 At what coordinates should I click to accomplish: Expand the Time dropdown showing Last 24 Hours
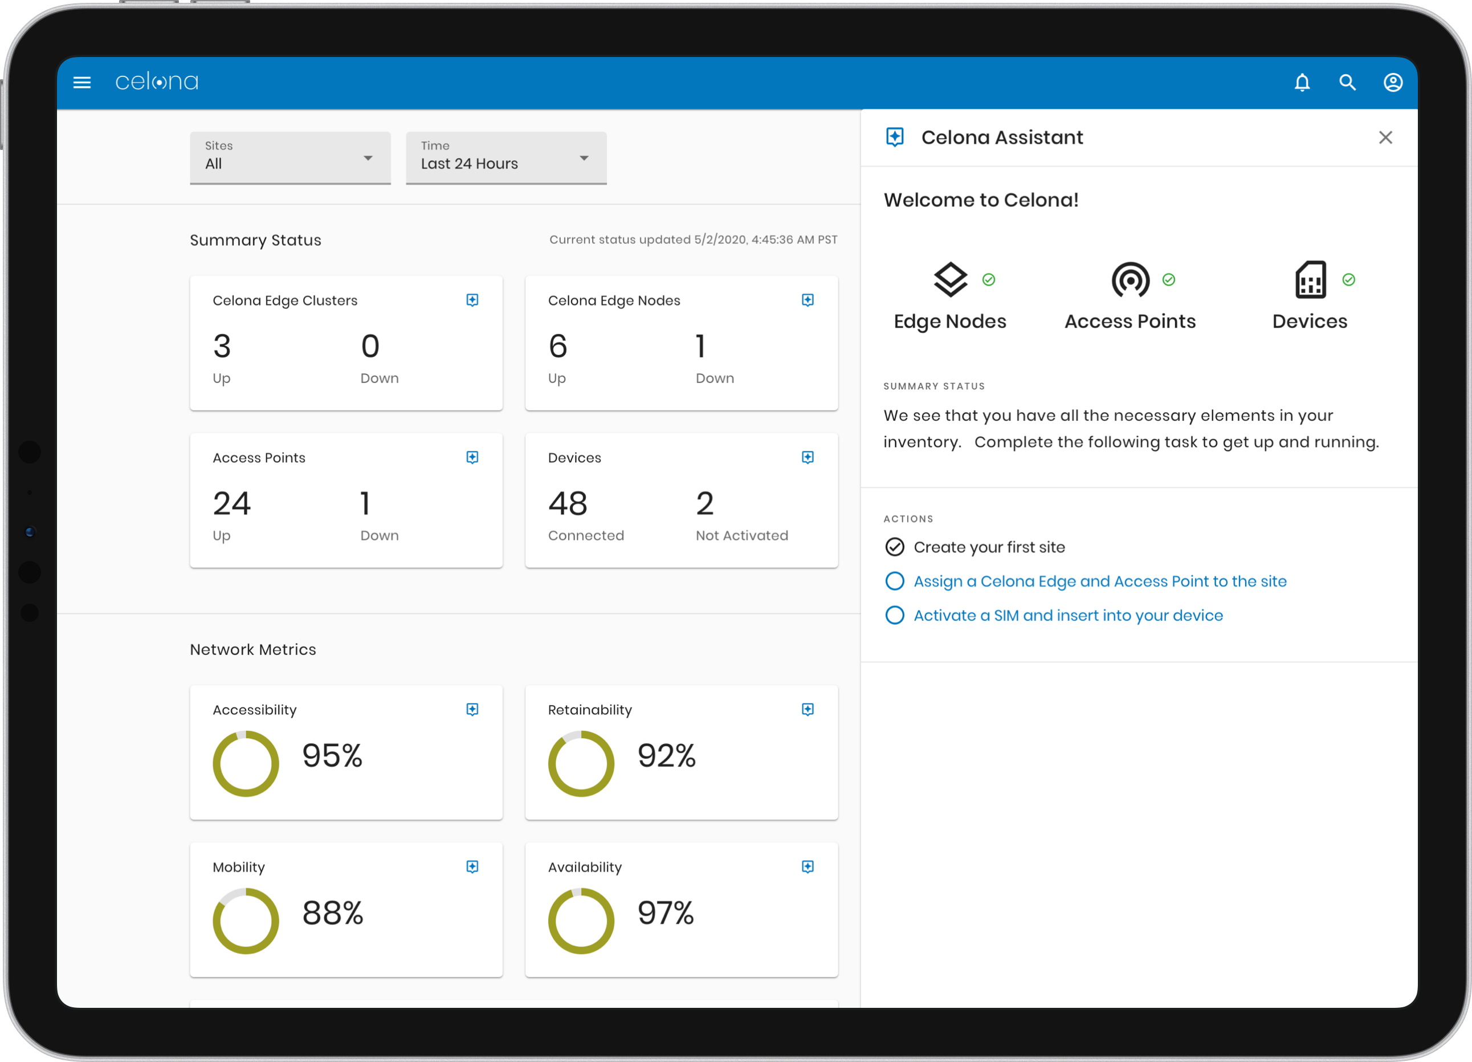tap(506, 158)
